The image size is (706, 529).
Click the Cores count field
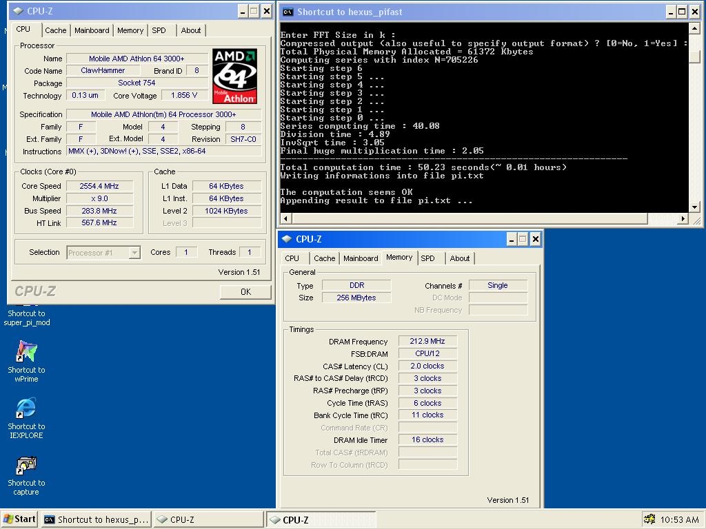coord(186,252)
